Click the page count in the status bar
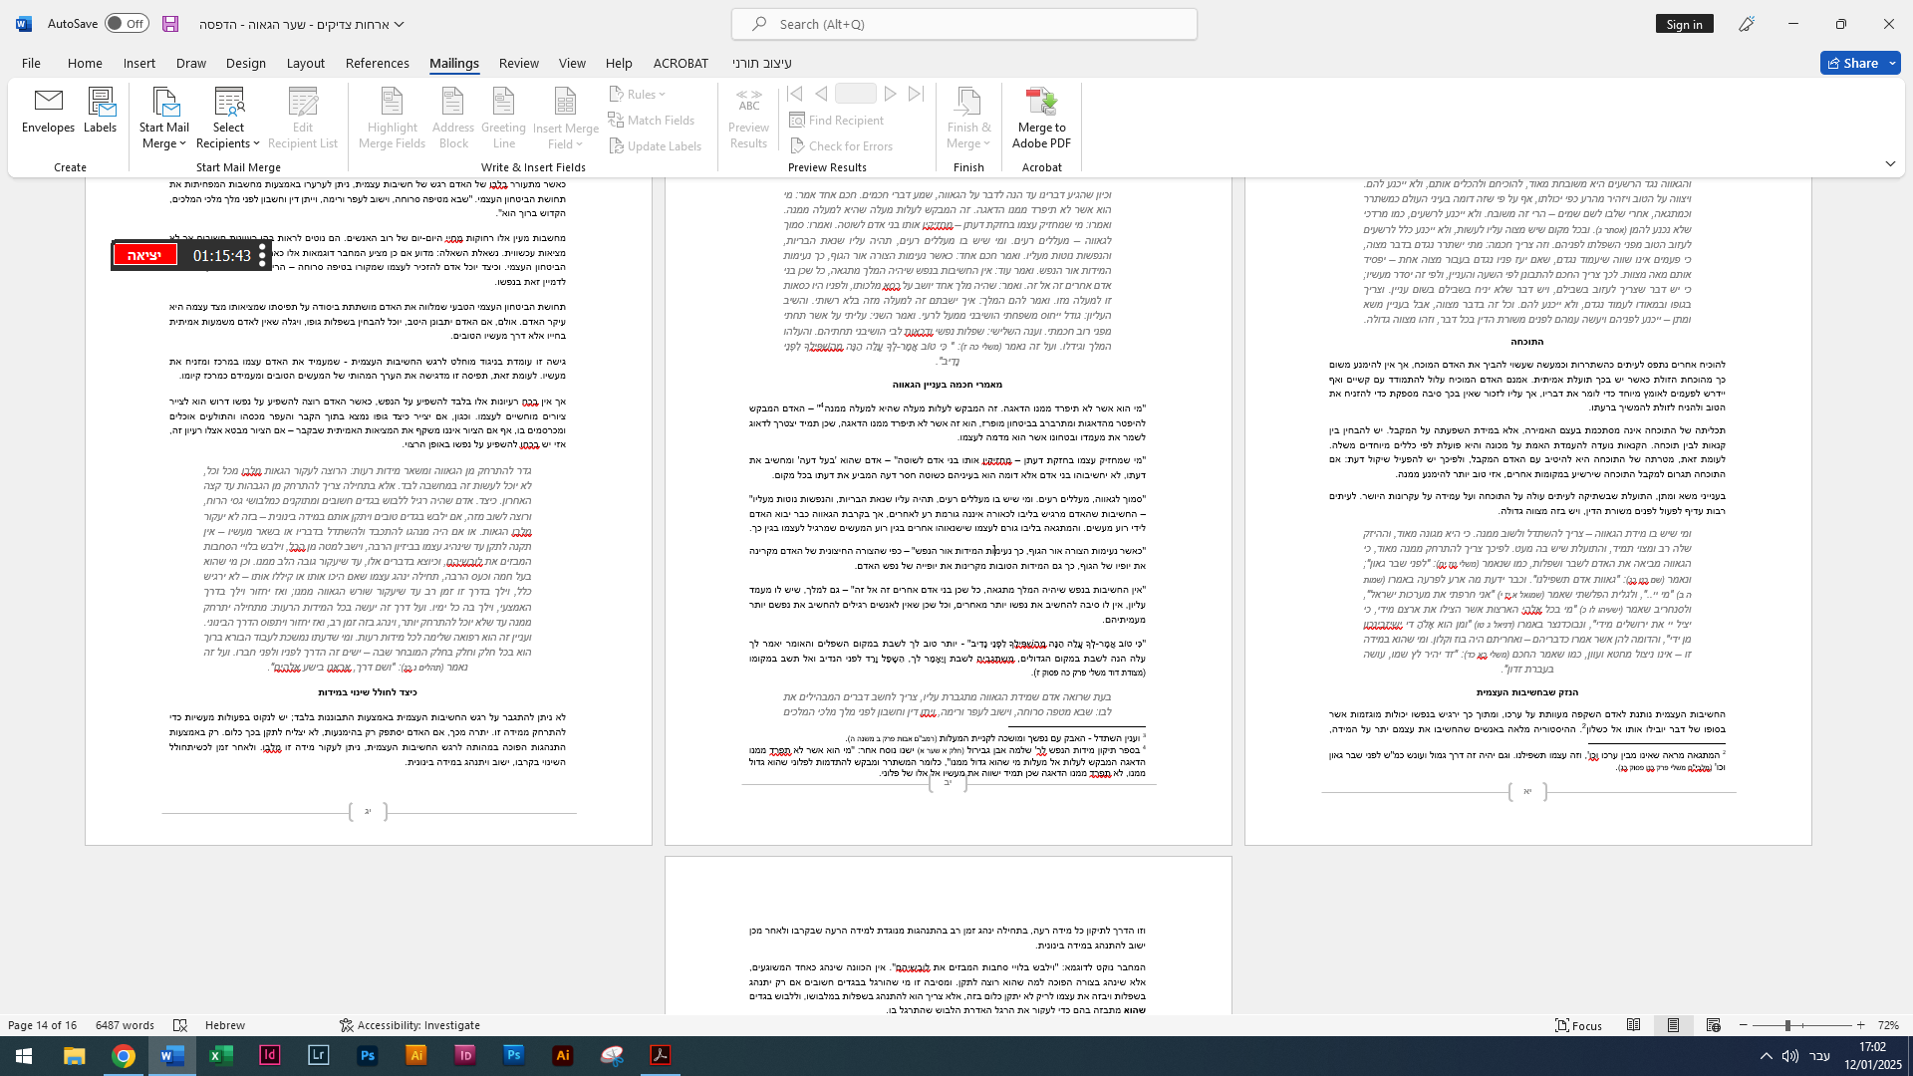 click(x=42, y=1025)
